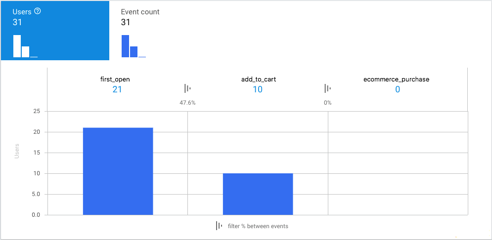Screen dimensions: 492x240
Task: Open the add_to_cart event label
Action: pyautogui.click(x=258, y=79)
